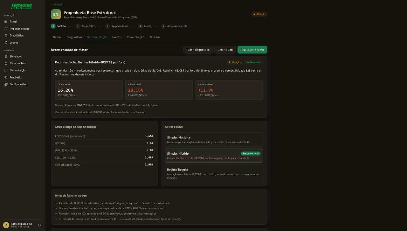Go back via the ← Painel link
This screenshot has width=407, height=231.
(x=56, y=5)
